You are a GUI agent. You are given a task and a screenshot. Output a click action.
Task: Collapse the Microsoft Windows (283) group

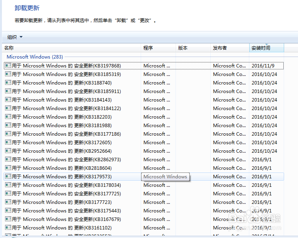[35, 57]
